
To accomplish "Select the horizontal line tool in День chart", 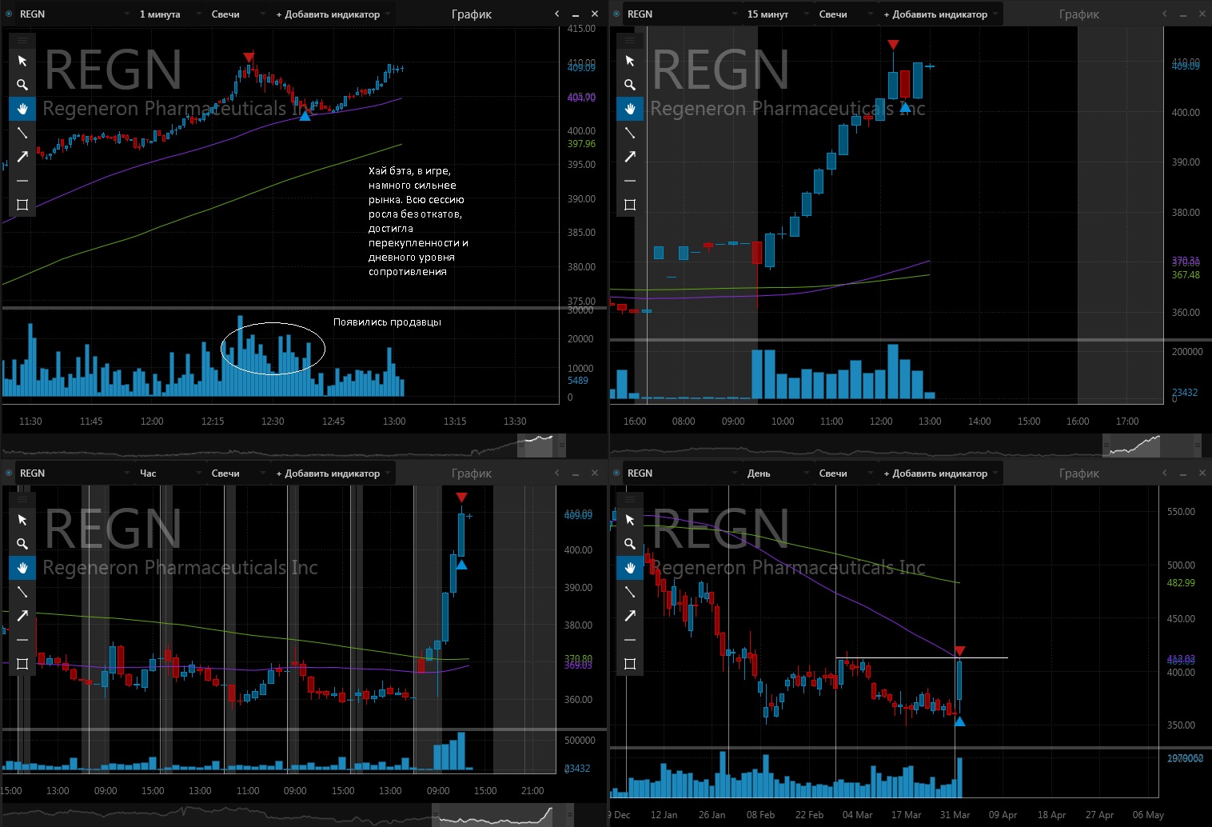I will click(x=630, y=640).
